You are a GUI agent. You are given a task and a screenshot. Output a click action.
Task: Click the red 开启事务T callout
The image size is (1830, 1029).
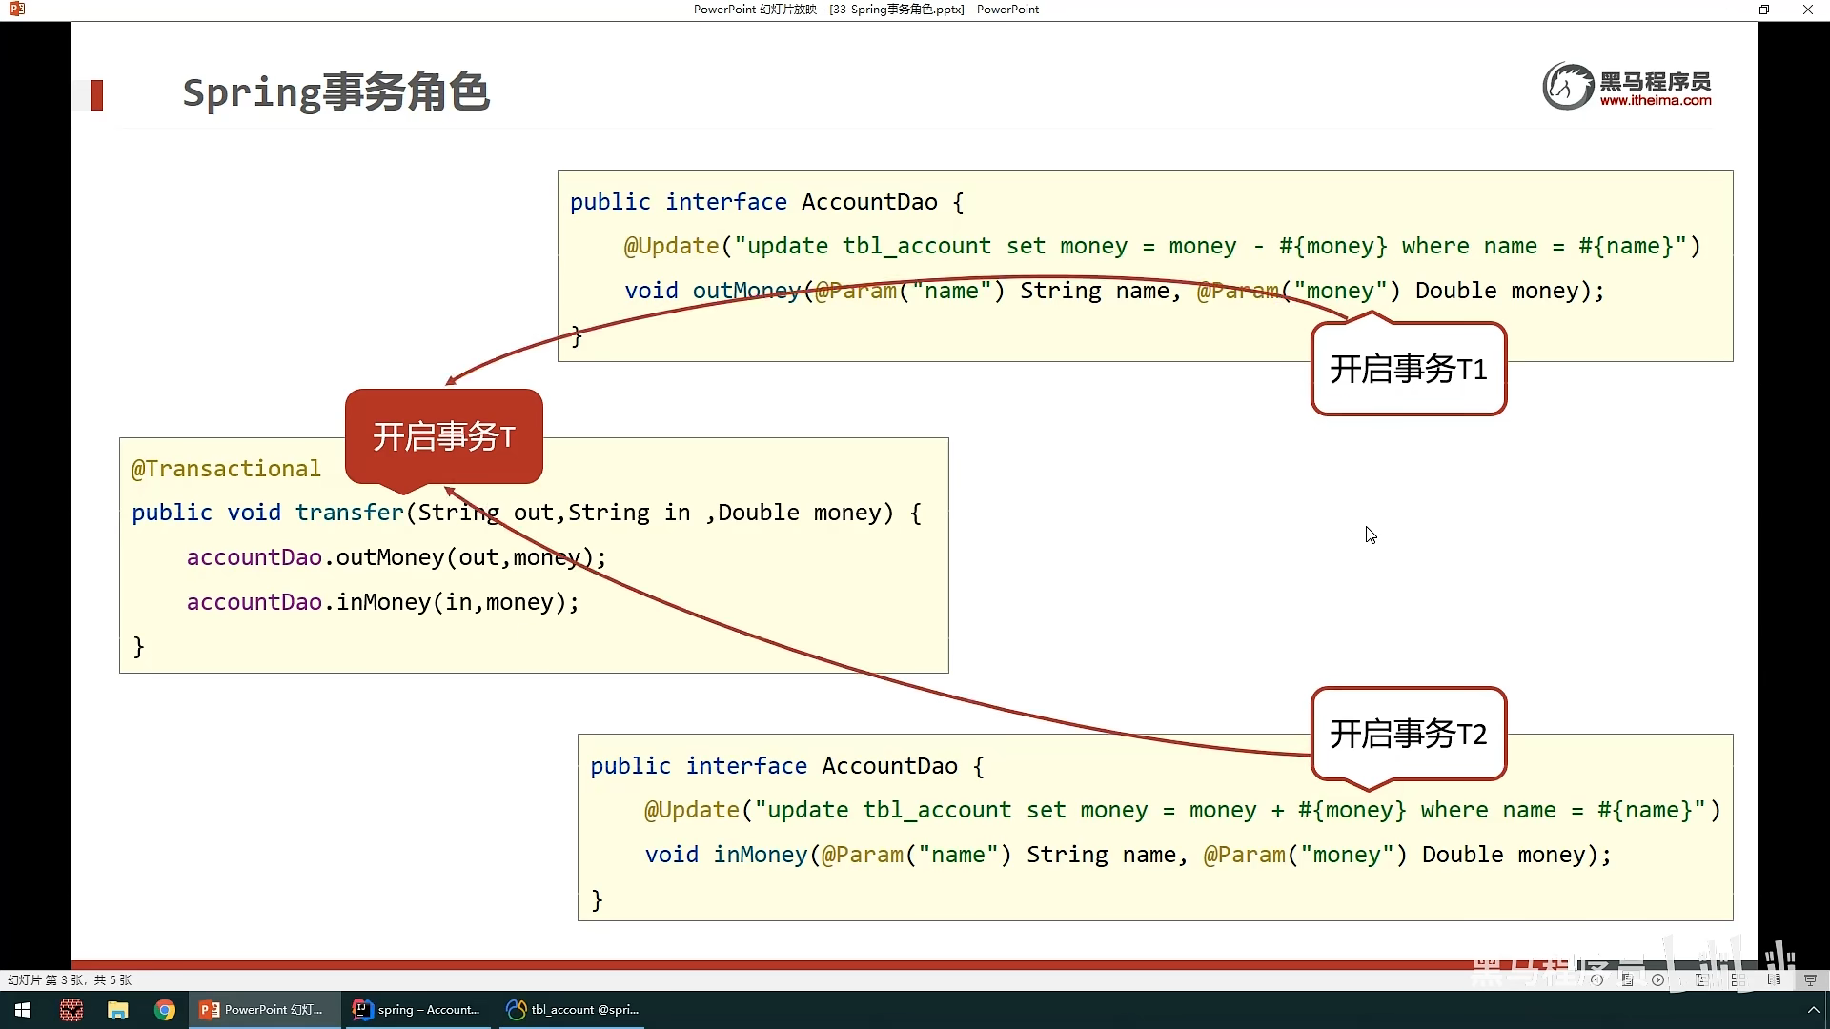[x=444, y=436]
